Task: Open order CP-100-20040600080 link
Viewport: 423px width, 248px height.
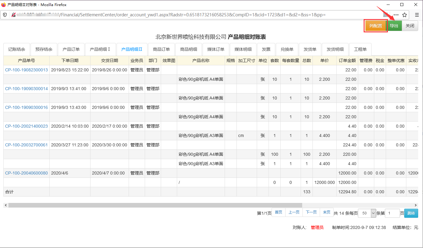Action: pos(26,173)
